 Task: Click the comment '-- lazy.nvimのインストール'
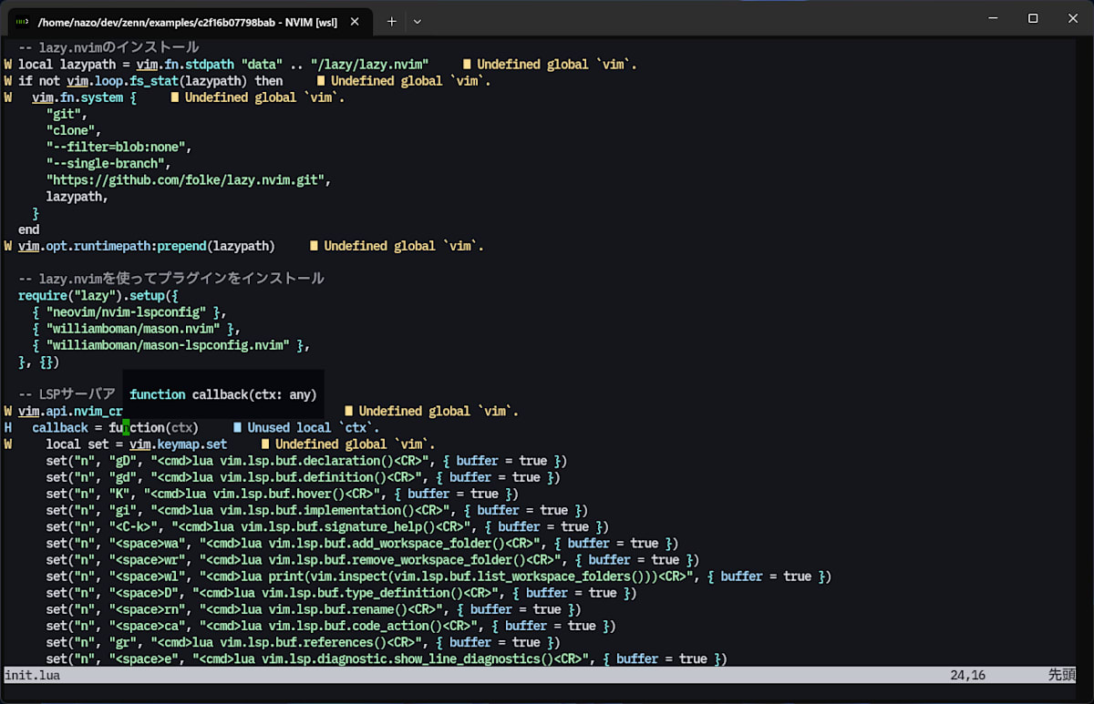pyautogui.click(x=108, y=47)
